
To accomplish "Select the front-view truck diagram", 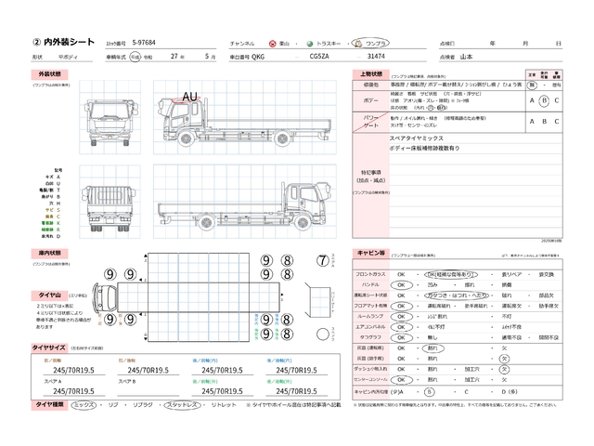I will click(110, 122).
